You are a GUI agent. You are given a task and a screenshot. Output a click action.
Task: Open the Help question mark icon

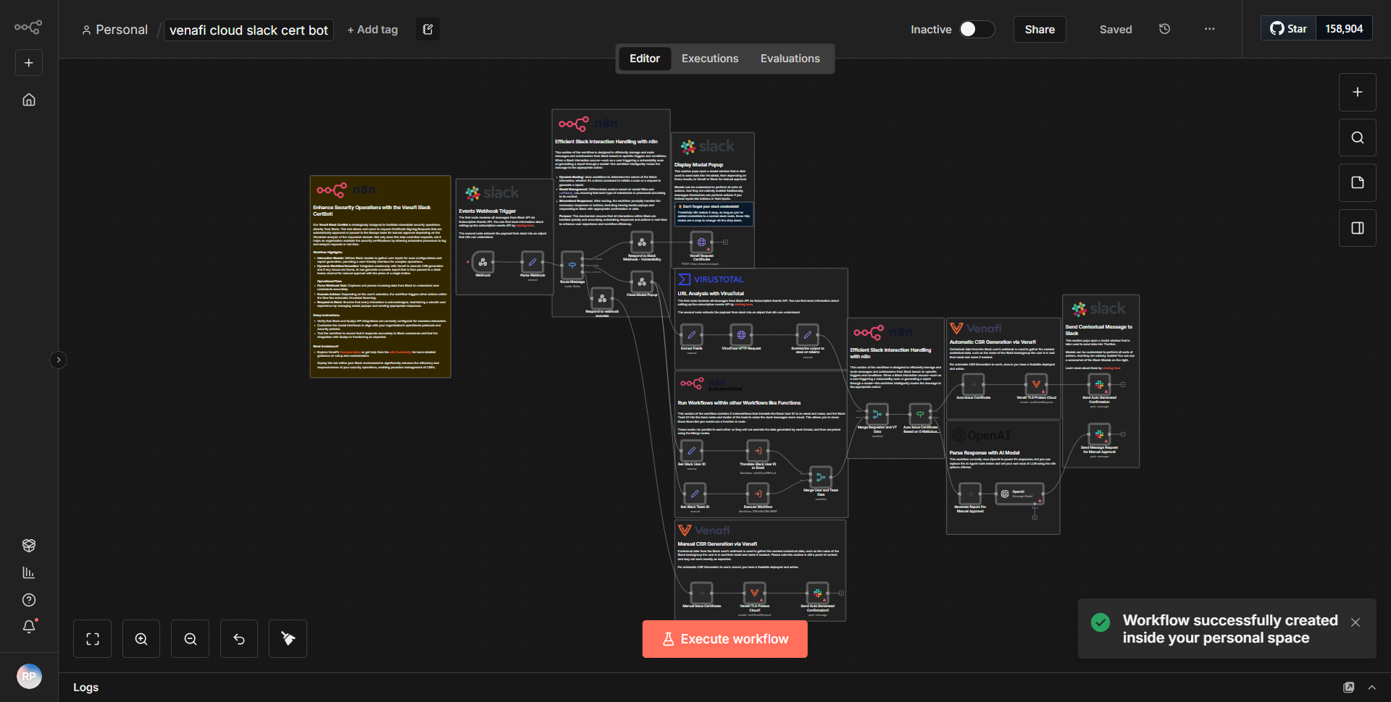(x=29, y=600)
